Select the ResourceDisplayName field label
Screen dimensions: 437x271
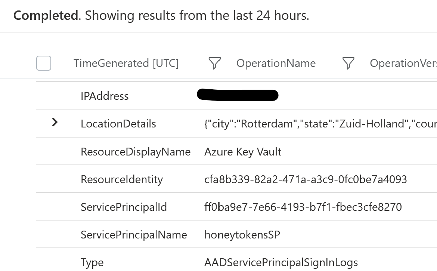136,152
